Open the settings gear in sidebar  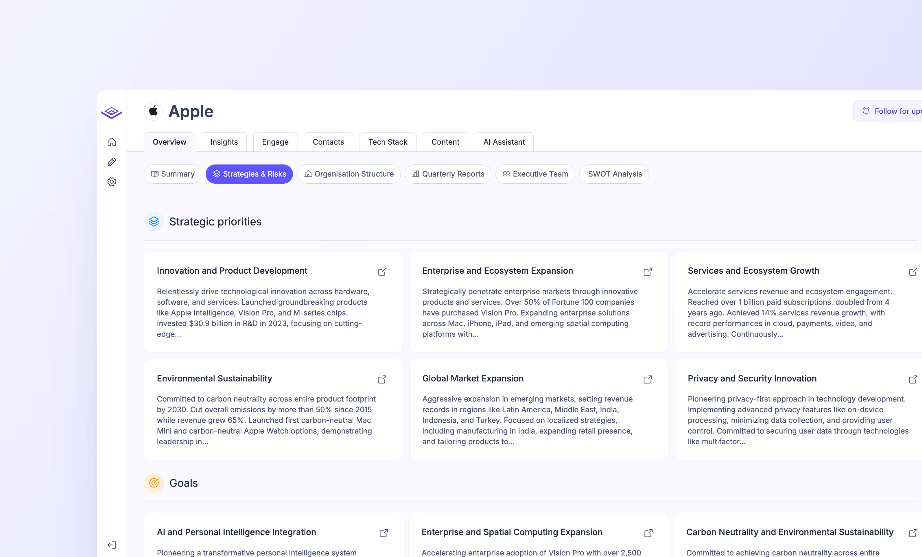111,182
